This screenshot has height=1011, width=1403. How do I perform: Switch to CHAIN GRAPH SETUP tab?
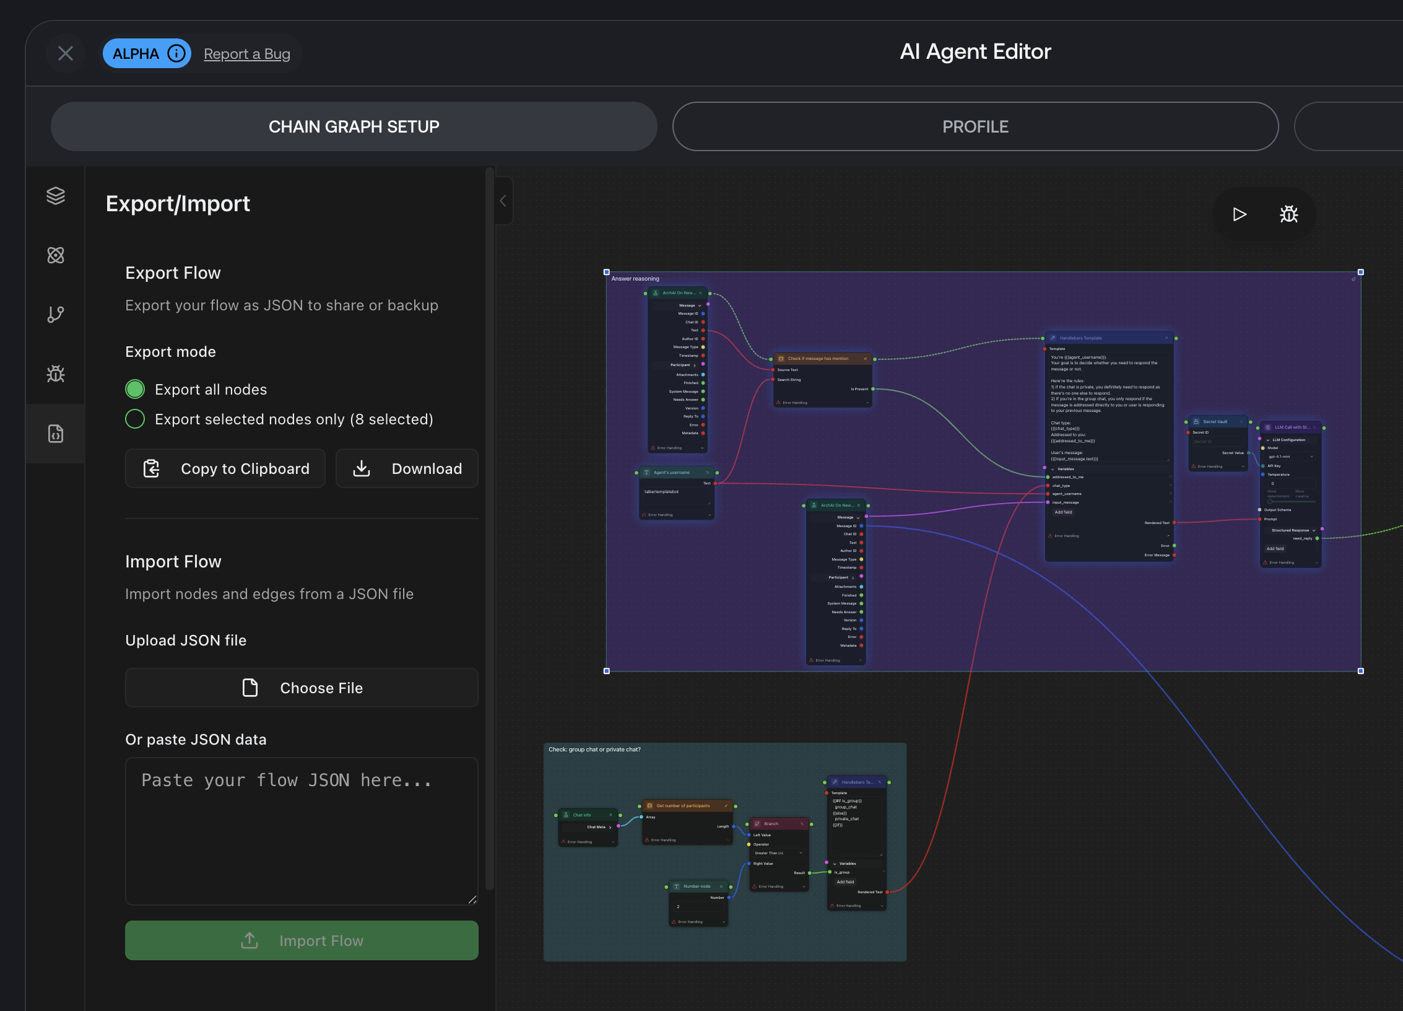point(354,126)
